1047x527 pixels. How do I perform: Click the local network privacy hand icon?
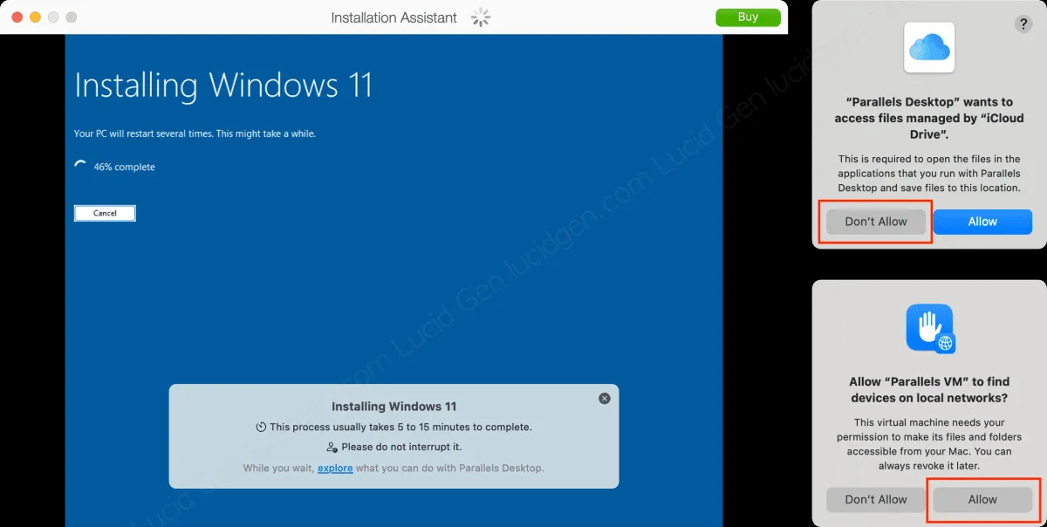point(929,328)
